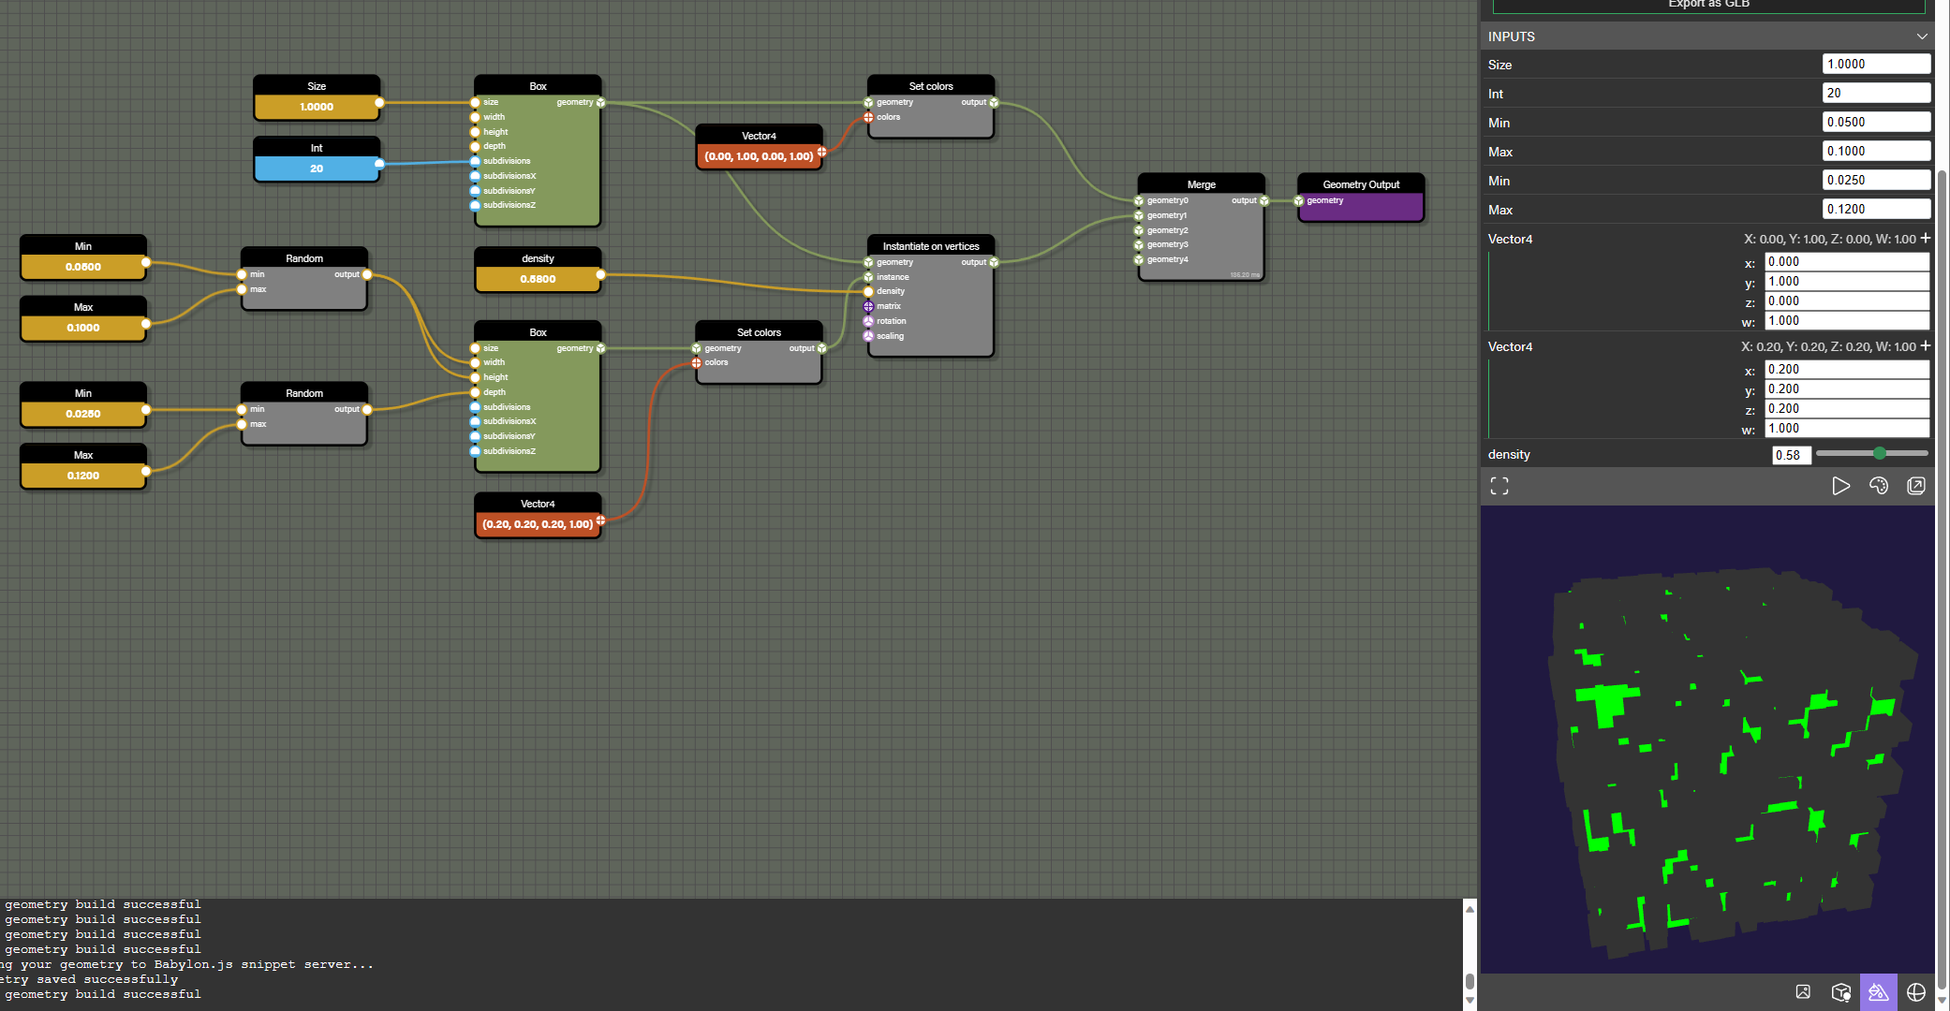
Task: Select the Instantiate on vertices node header
Action: tap(930, 246)
